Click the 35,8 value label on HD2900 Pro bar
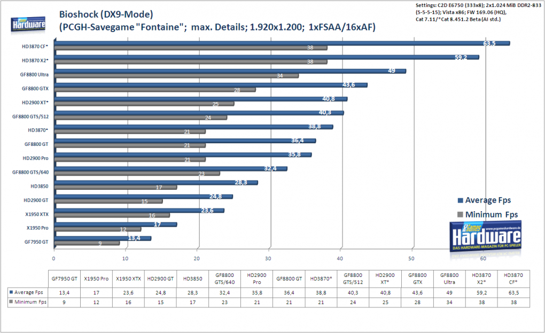The image size is (545, 333). (294, 154)
